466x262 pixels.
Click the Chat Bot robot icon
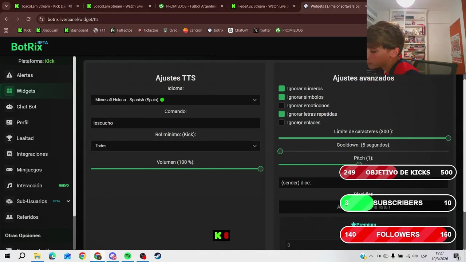(9, 107)
